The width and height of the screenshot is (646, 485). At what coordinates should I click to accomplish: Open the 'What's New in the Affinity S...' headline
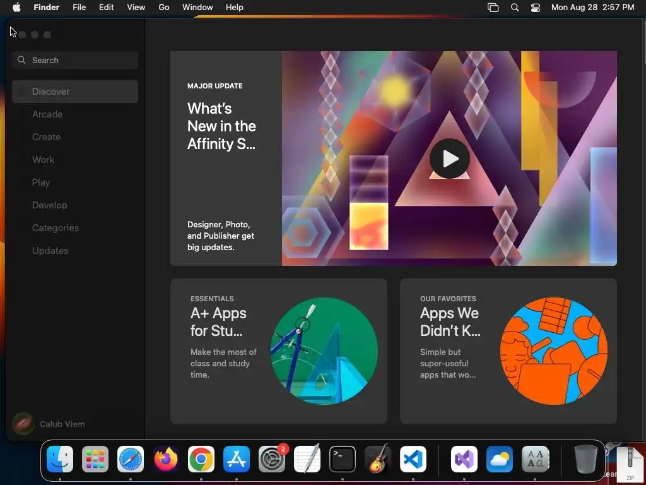click(221, 126)
